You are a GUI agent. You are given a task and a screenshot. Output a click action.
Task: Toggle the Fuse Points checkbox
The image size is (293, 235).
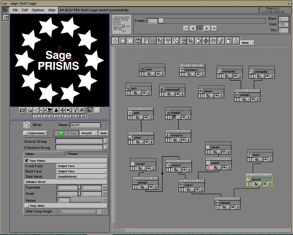(x=27, y=160)
